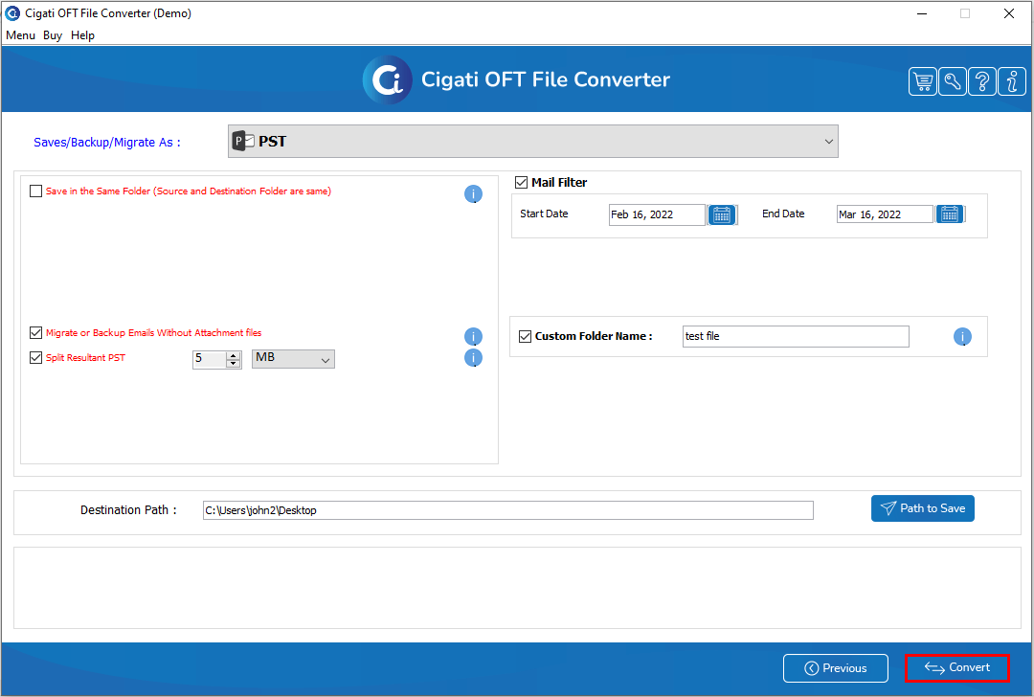This screenshot has height=697, width=1034.
Task: Decrease split size with down arrow
Action: coord(234,363)
